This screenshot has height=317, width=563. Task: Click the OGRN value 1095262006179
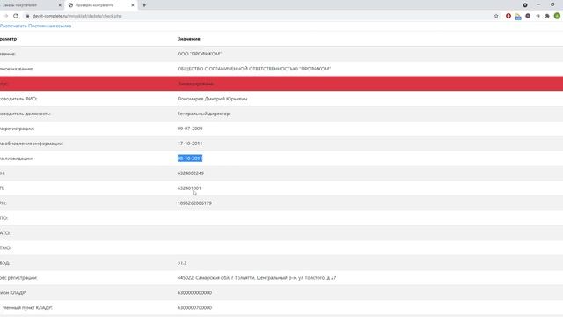pyautogui.click(x=194, y=203)
